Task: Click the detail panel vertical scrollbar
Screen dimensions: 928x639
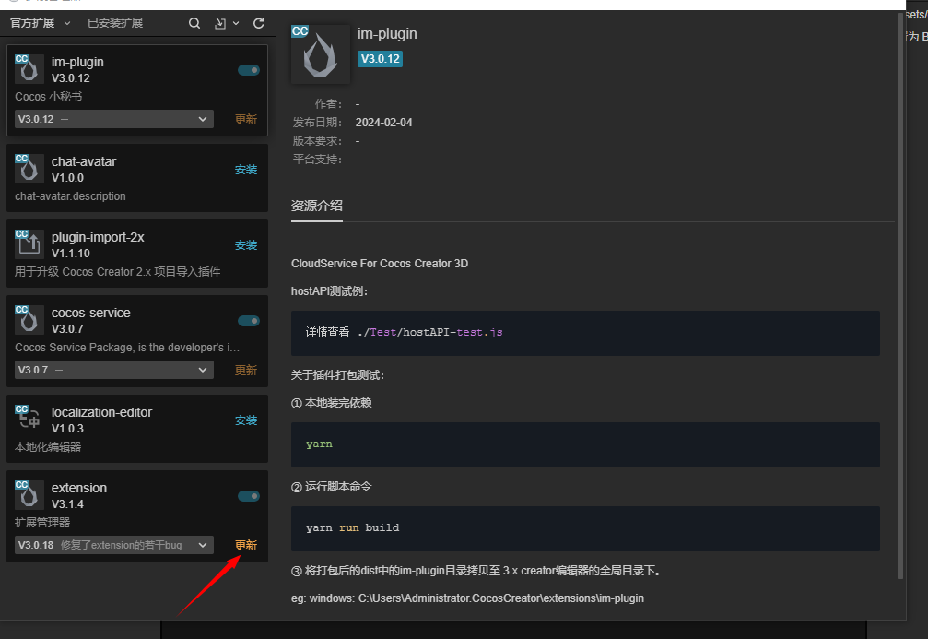Action: [900, 296]
